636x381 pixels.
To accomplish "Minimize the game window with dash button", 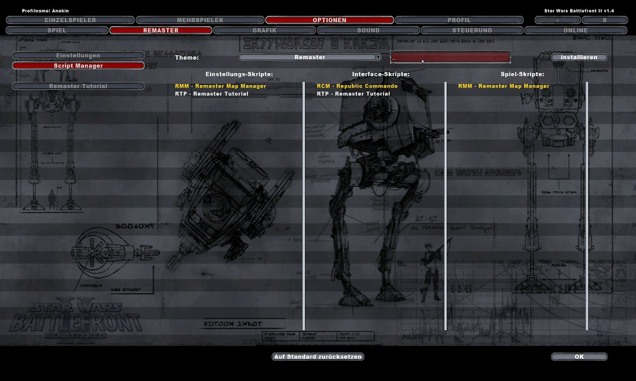I will pos(558,20).
